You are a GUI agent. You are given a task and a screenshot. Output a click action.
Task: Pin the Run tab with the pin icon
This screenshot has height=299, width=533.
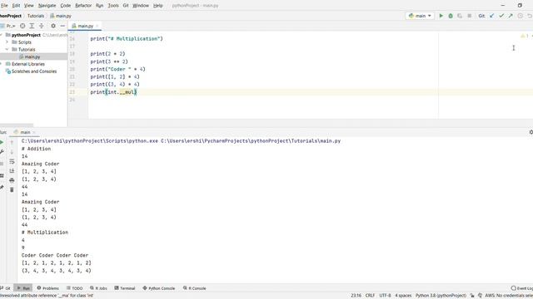coord(2,187)
